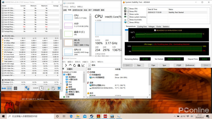Screen dimensions: 212x119
Task: Click AIDA64 graph chart toolbar icon
Action: pyautogui.click(x=83, y=65)
